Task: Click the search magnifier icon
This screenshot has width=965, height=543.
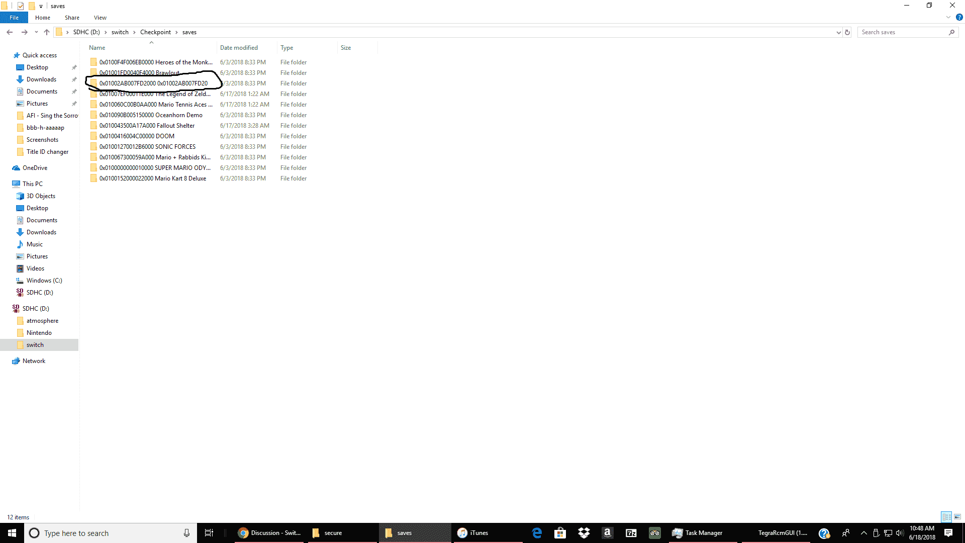Action: pyautogui.click(x=951, y=32)
